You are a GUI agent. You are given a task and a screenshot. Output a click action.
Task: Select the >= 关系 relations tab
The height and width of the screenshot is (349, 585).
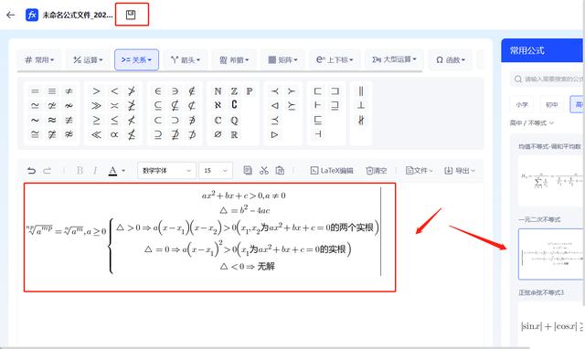click(136, 59)
